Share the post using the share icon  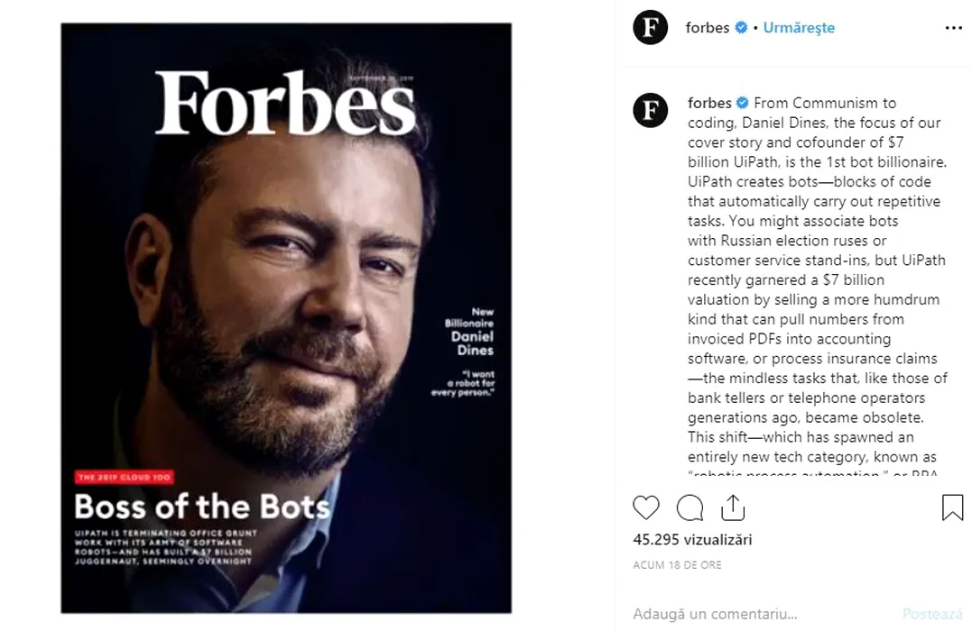(733, 508)
